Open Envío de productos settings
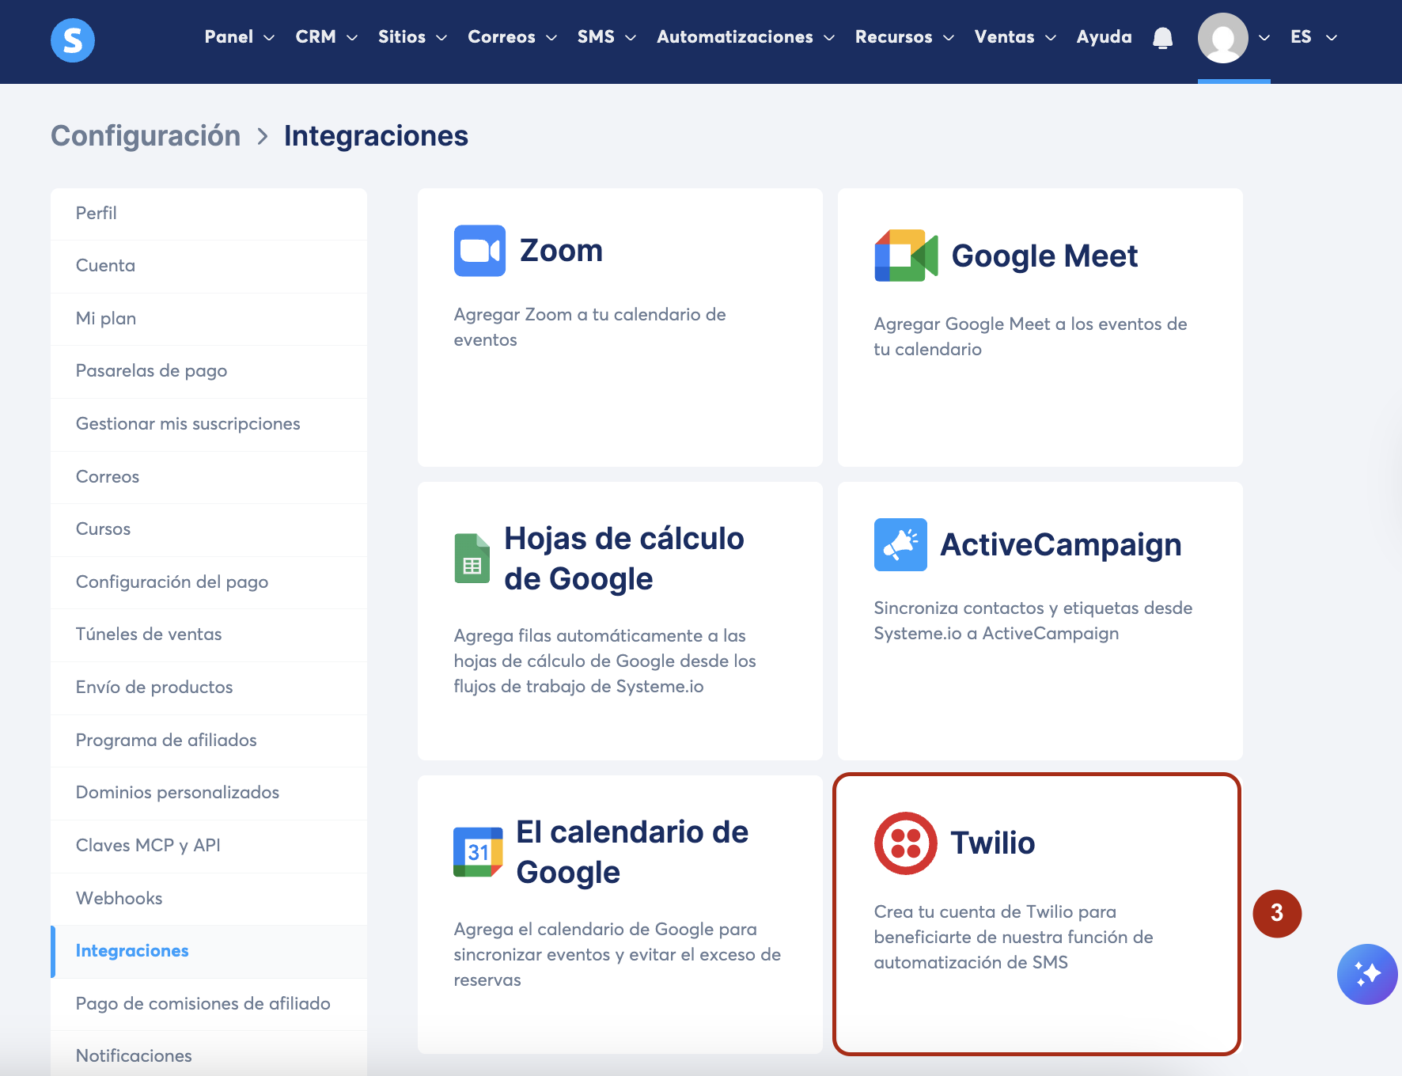1402x1076 pixels. (x=209, y=688)
